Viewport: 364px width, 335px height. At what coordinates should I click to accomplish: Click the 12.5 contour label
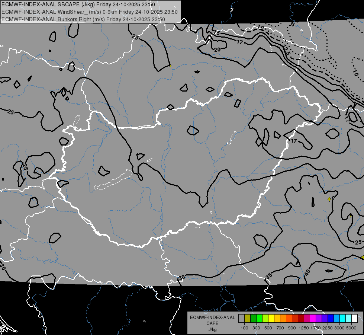coord(286,50)
